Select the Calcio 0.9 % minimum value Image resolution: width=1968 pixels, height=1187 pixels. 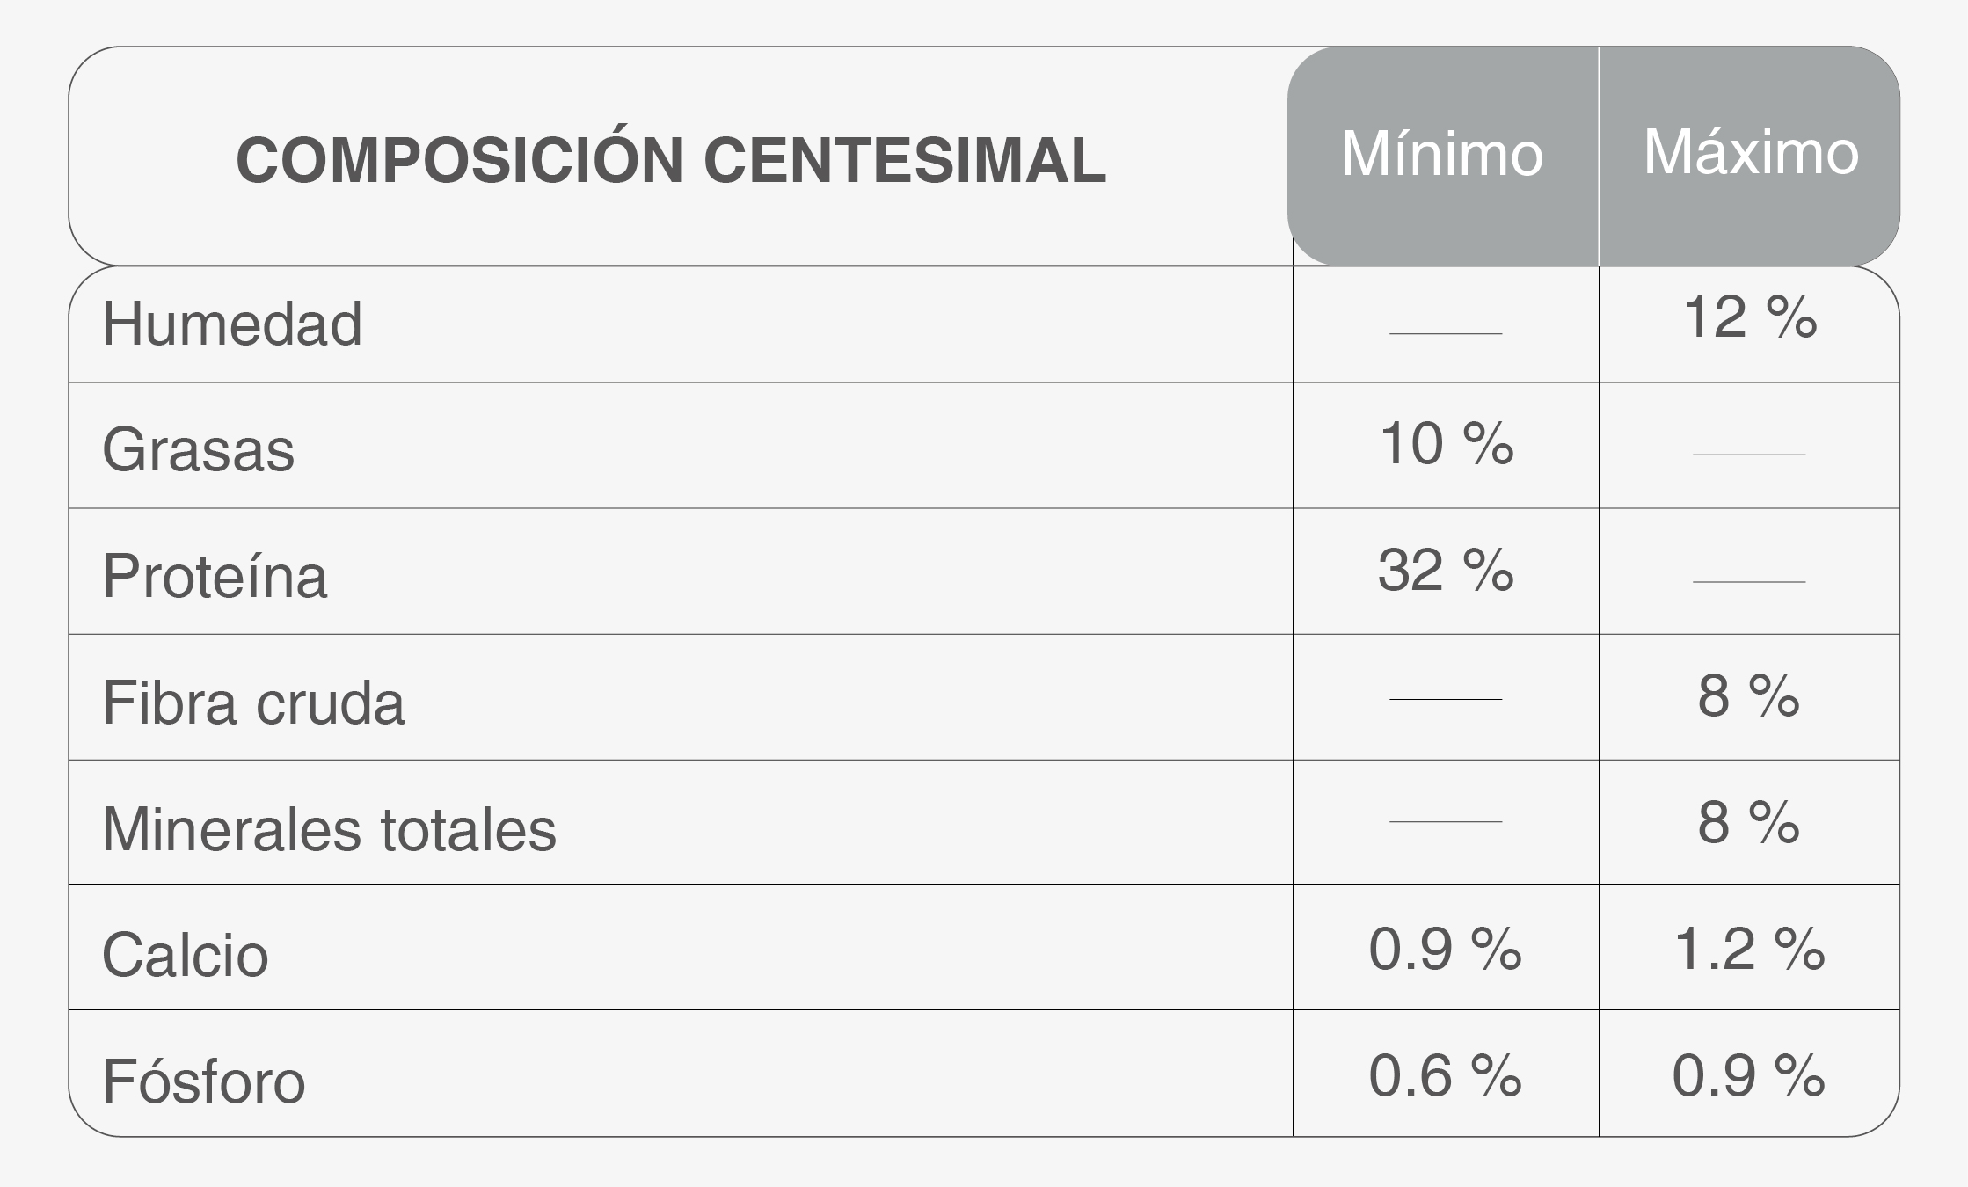tap(1445, 950)
